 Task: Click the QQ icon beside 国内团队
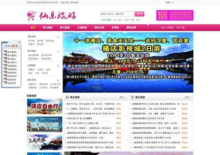6,59
